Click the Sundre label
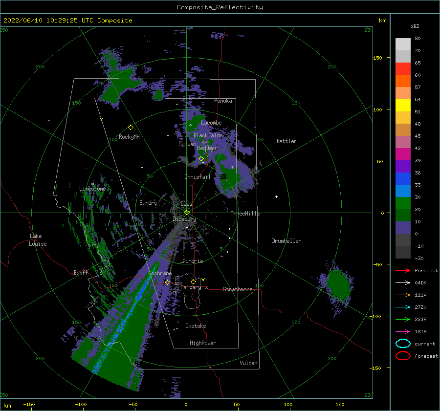440x411 pixels. [148, 202]
